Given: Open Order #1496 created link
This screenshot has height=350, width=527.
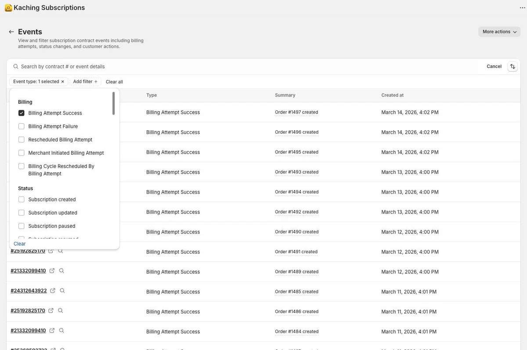Looking at the screenshot, I should point(296,132).
